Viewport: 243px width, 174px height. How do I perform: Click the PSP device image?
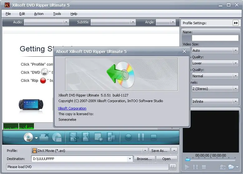click(x=31, y=105)
